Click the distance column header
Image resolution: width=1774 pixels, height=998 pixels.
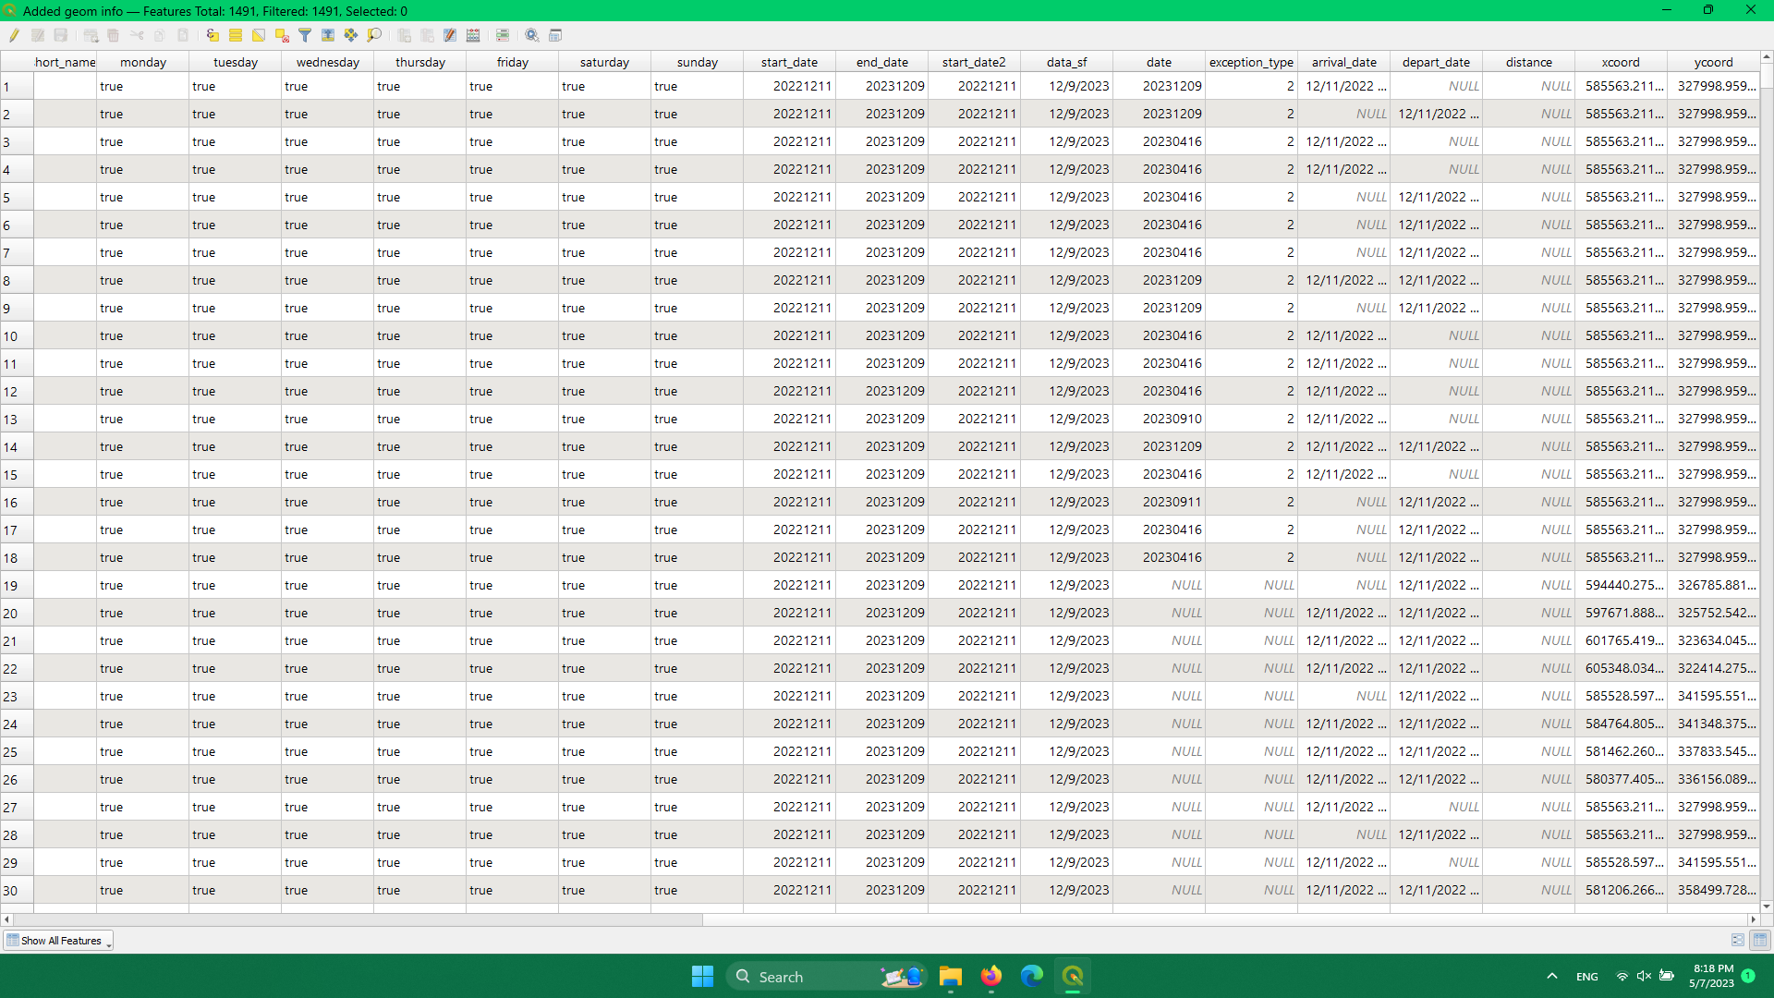pyautogui.click(x=1529, y=62)
